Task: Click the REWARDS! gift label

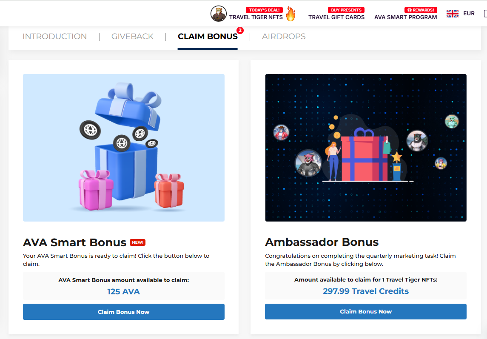Action: pyautogui.click(x=421, y=10)
